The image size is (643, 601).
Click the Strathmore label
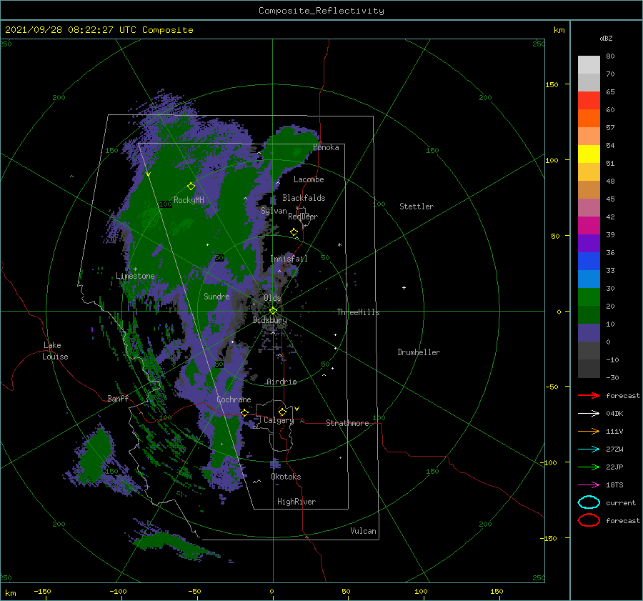tap(347, 423)
